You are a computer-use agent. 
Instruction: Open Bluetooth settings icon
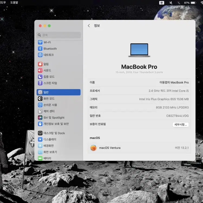pos(40,48)
